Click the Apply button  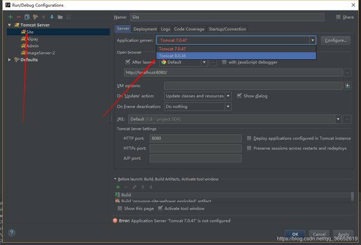[x=343, y=234]
